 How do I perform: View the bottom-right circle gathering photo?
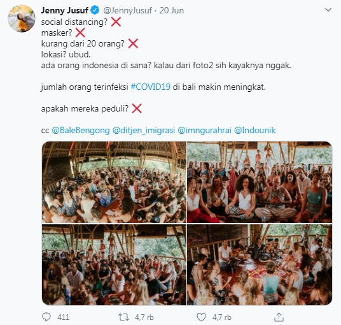[260, 264]
